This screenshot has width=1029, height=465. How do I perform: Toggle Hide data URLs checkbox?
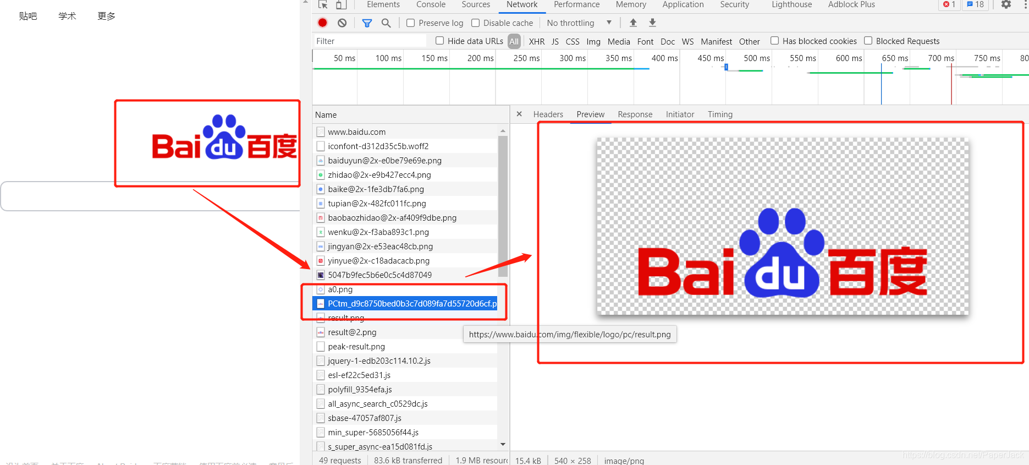(x=439, y=41)
